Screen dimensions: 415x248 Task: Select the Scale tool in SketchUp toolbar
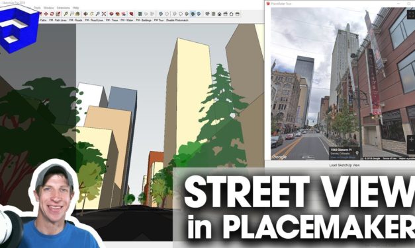[58, 14]
